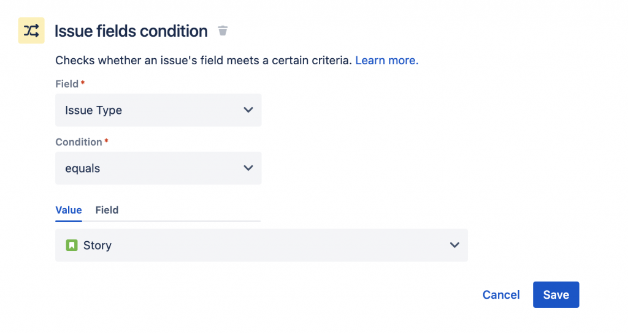Expand the Story value chevron arrow

[x=454, y=245]
